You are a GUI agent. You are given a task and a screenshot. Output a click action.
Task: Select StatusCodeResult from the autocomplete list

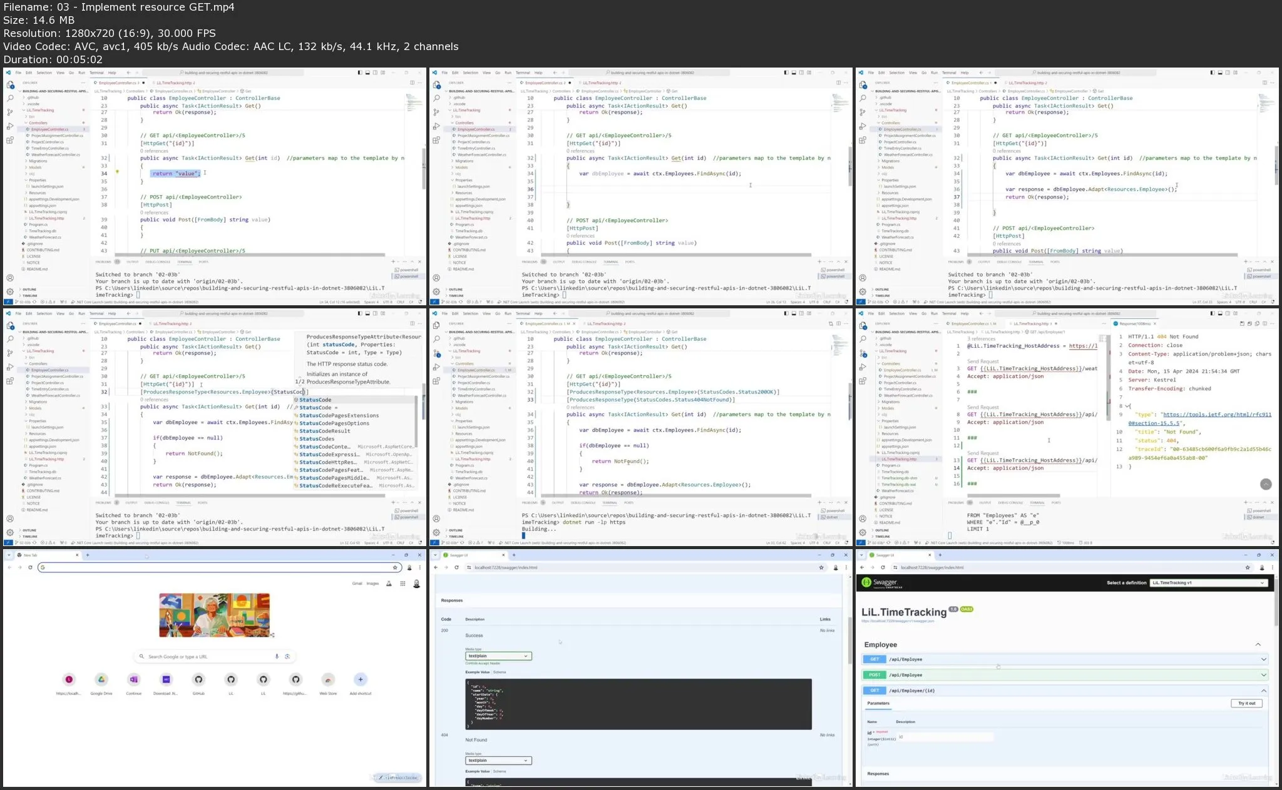(324, 431)
